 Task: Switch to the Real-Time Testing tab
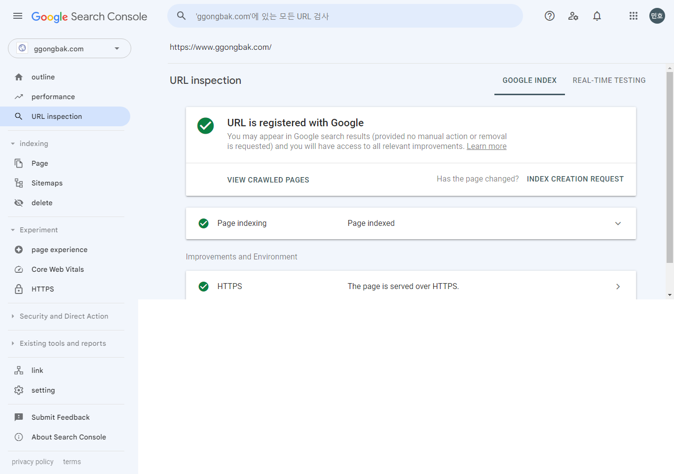[x=609, y=80]
